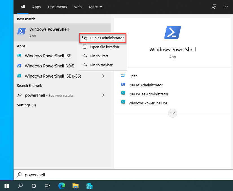Click the shield icon beside Run as administrator
This screenshot has width=233, height=191.
pos(85,38)
